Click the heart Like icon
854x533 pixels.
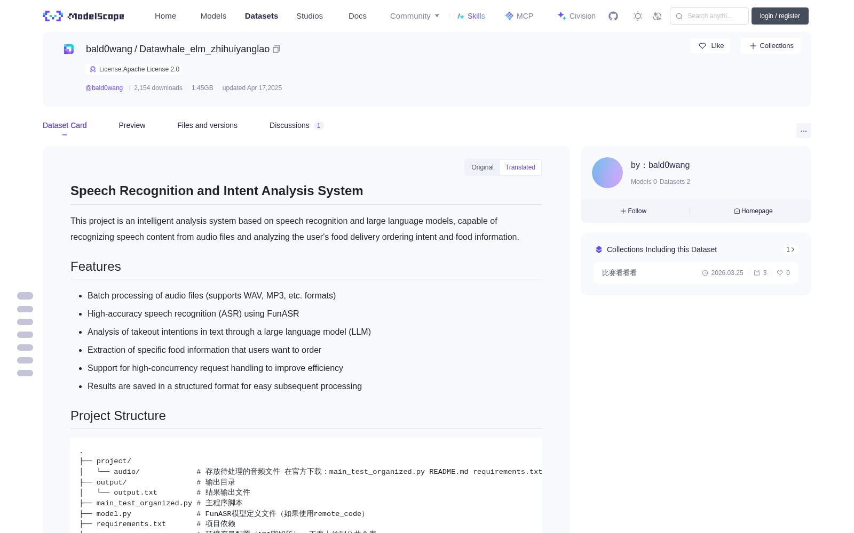click(x=702, y=46)
